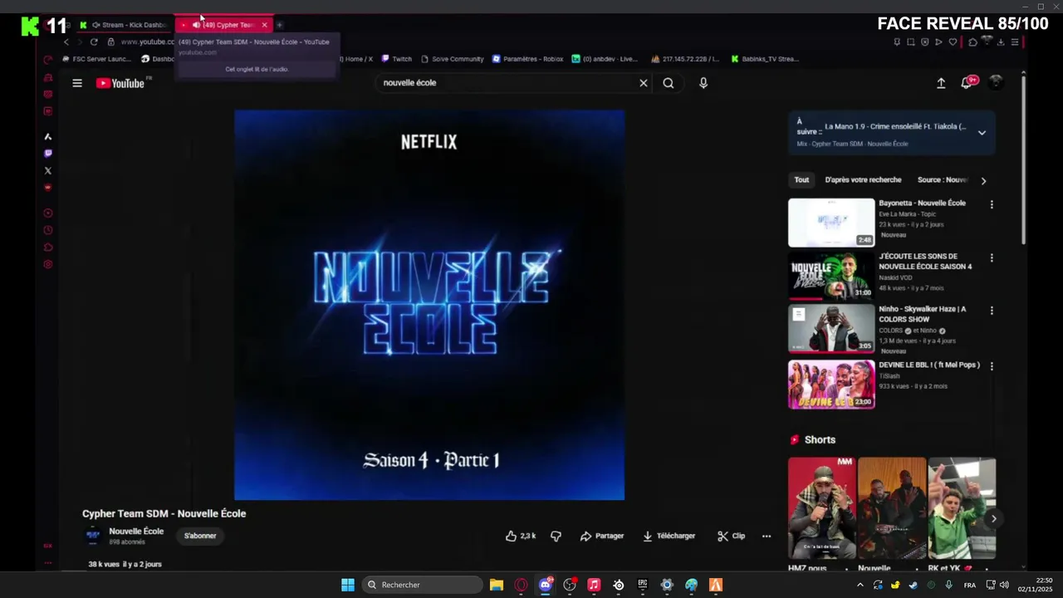Show next Shorts with the arrow

[993, 519]
